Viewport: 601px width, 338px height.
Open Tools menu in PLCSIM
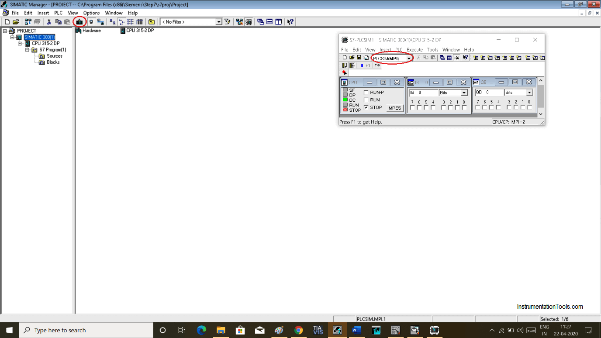coord(432,50)
